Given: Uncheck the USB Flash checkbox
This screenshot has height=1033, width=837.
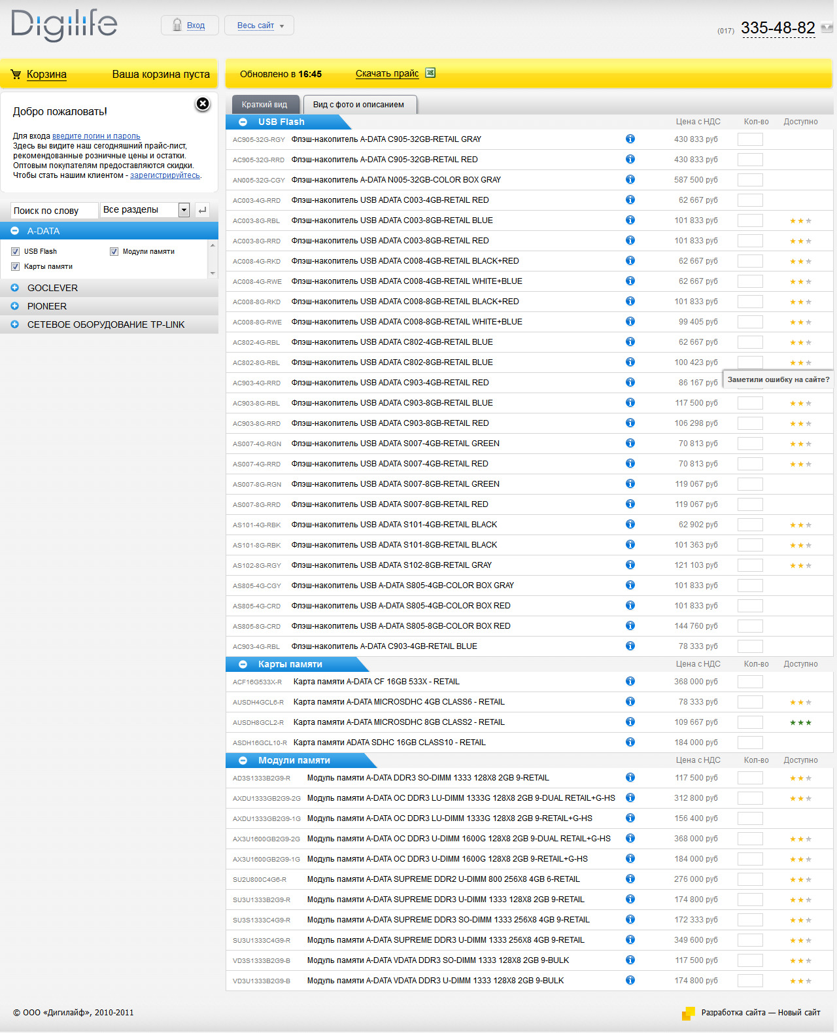Looking at the screenshot, I should tap(15, 251).
